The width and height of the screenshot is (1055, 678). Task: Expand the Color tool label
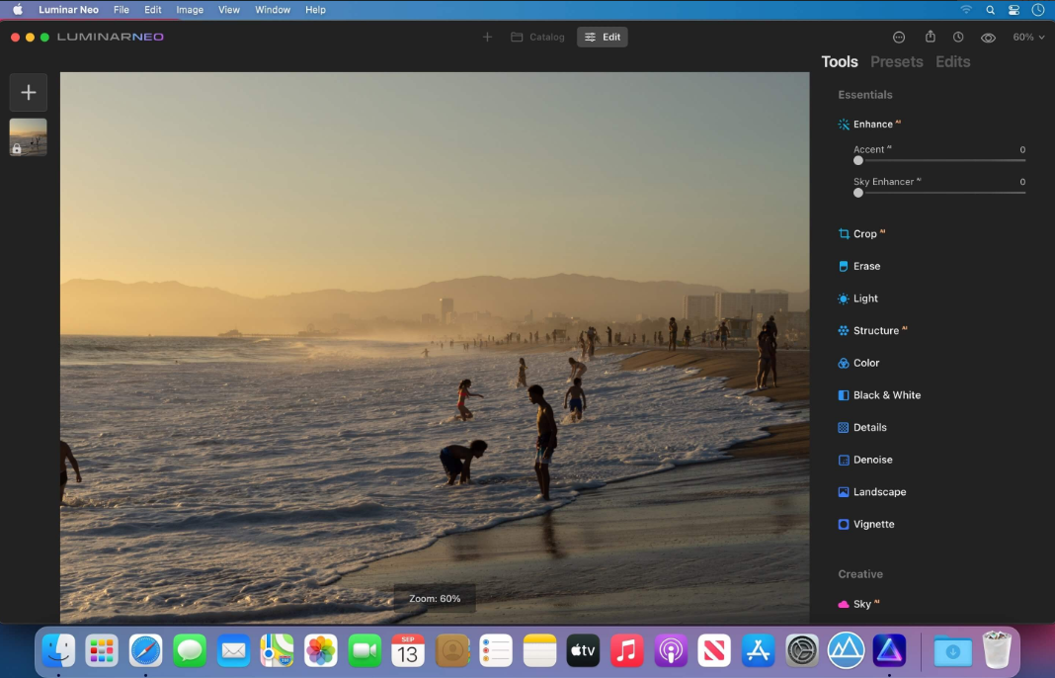click(866, 364)
